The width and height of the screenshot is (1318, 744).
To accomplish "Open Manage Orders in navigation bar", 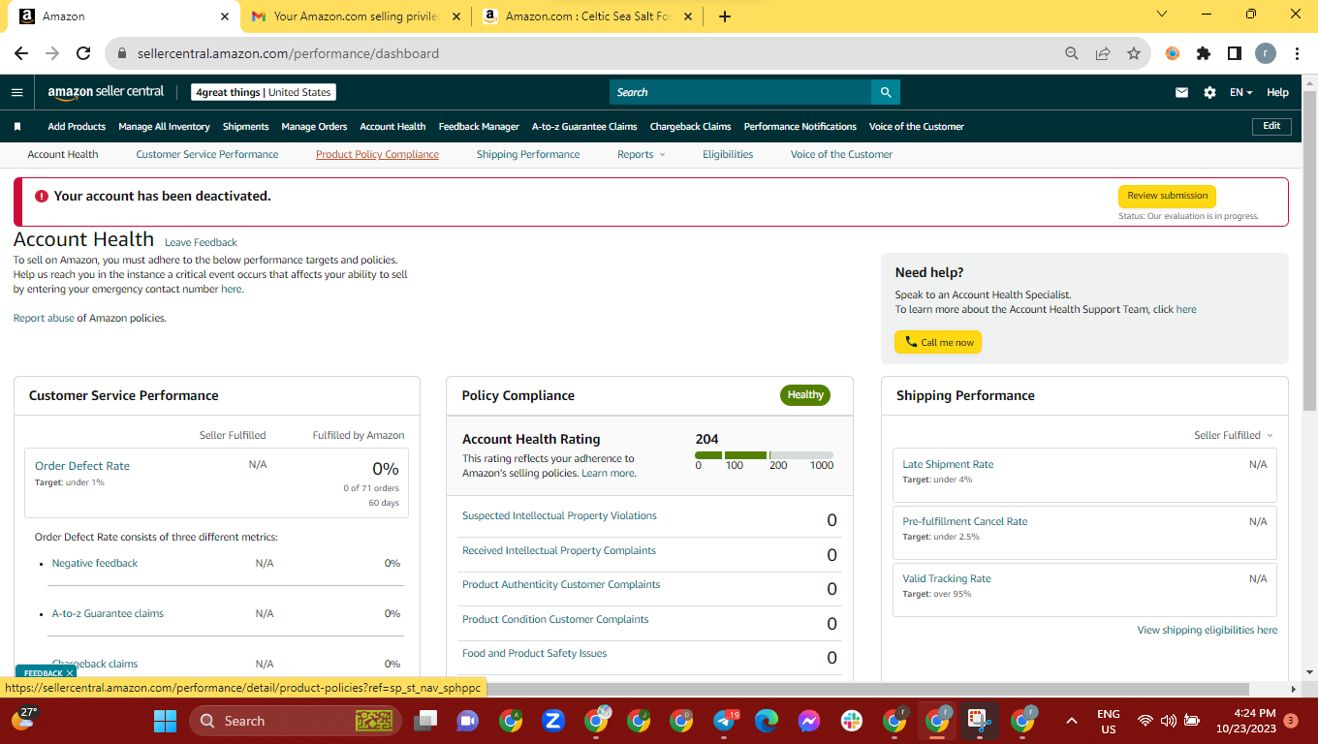I will (314, 127).
